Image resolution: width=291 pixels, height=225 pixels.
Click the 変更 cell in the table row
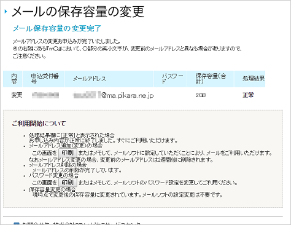tap(17, 95)
